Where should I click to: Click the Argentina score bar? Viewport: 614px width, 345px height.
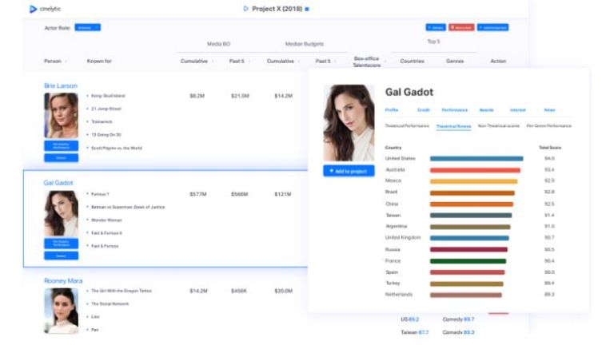pyautogui.click(x=470, y=227)
